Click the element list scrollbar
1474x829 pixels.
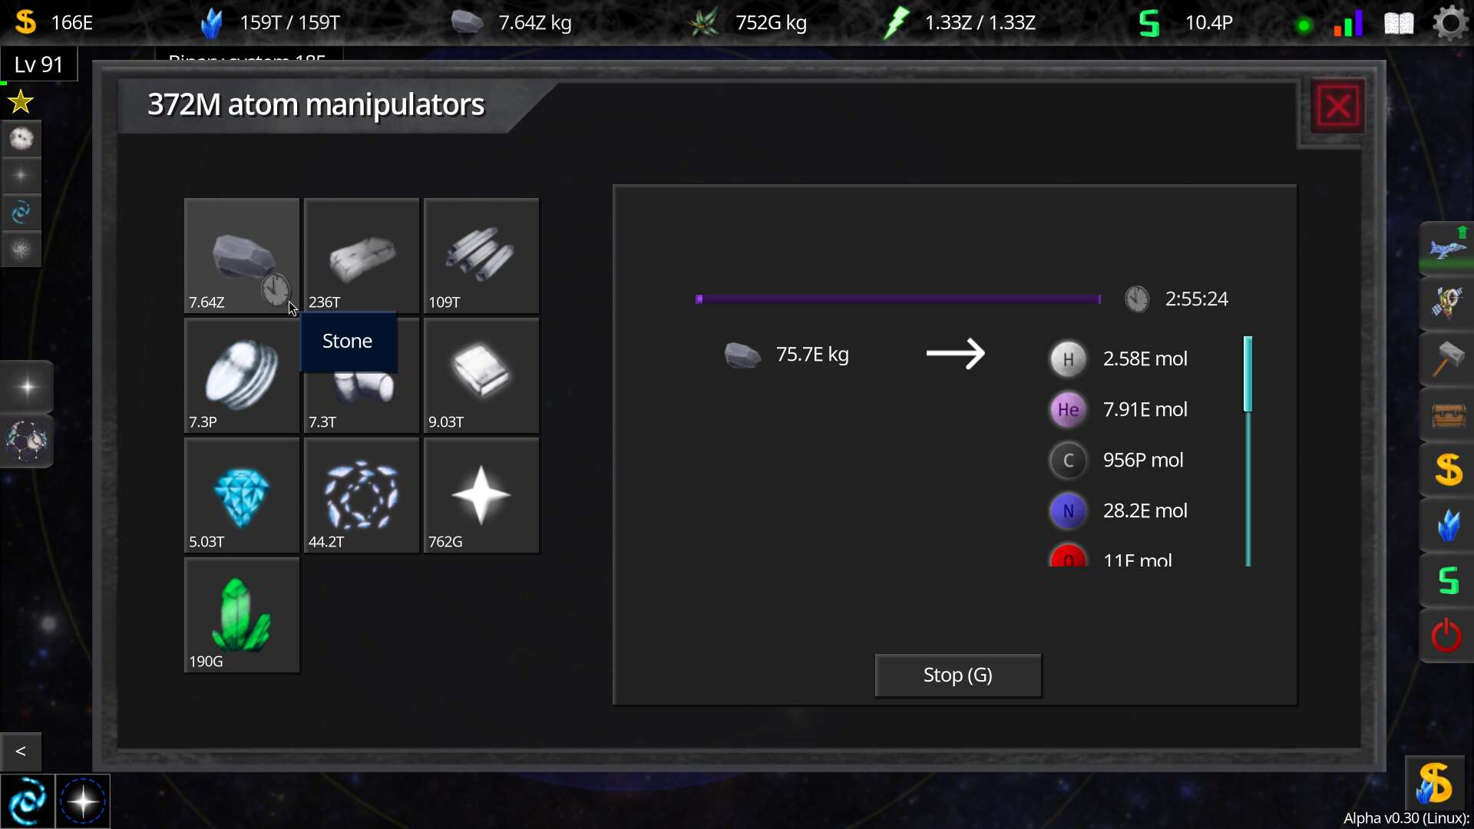[1248, 451]
